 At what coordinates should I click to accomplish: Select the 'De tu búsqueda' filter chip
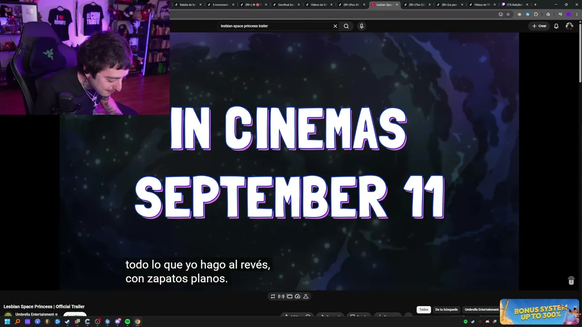point(447,310)
